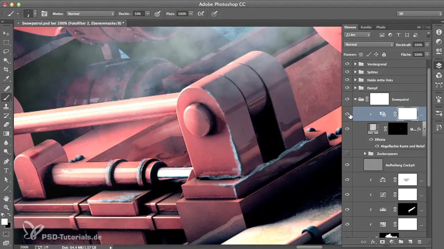Toggle Effekte visibility eye

pos(371,140)
